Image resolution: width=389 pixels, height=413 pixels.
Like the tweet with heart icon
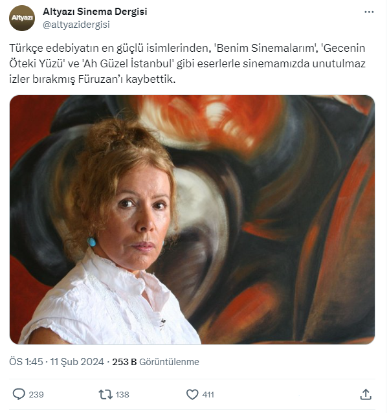click(x=192, y=395)
